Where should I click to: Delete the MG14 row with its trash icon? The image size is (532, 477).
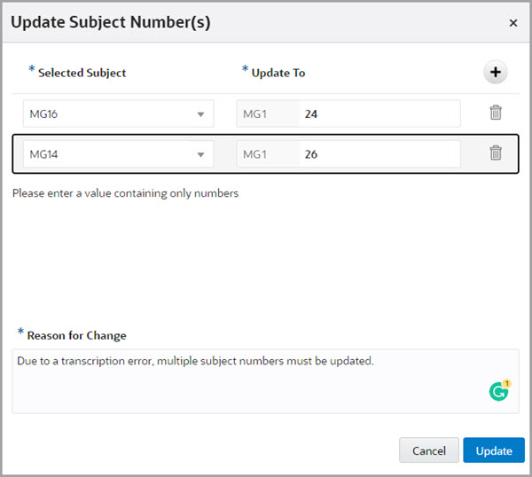pyautogui.click(x=496, y=152)
